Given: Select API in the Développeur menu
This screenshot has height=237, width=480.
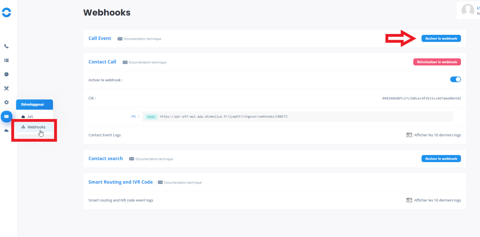Looking at the screenshot, I should click(30, 117).
